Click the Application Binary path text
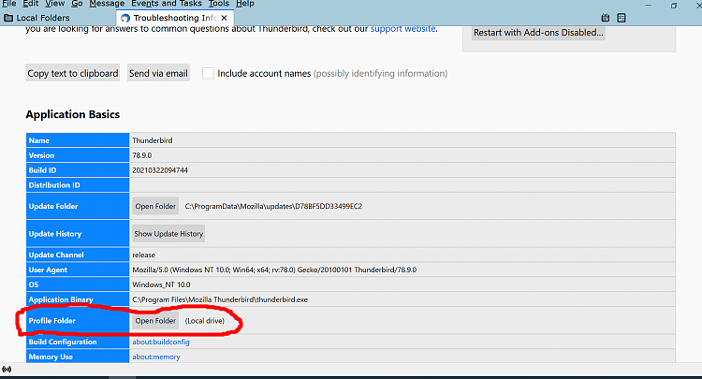 point(220,299)
